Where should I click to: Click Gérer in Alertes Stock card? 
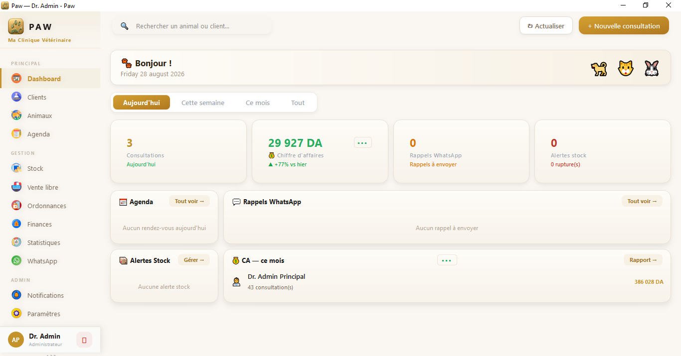coord(194,260)
